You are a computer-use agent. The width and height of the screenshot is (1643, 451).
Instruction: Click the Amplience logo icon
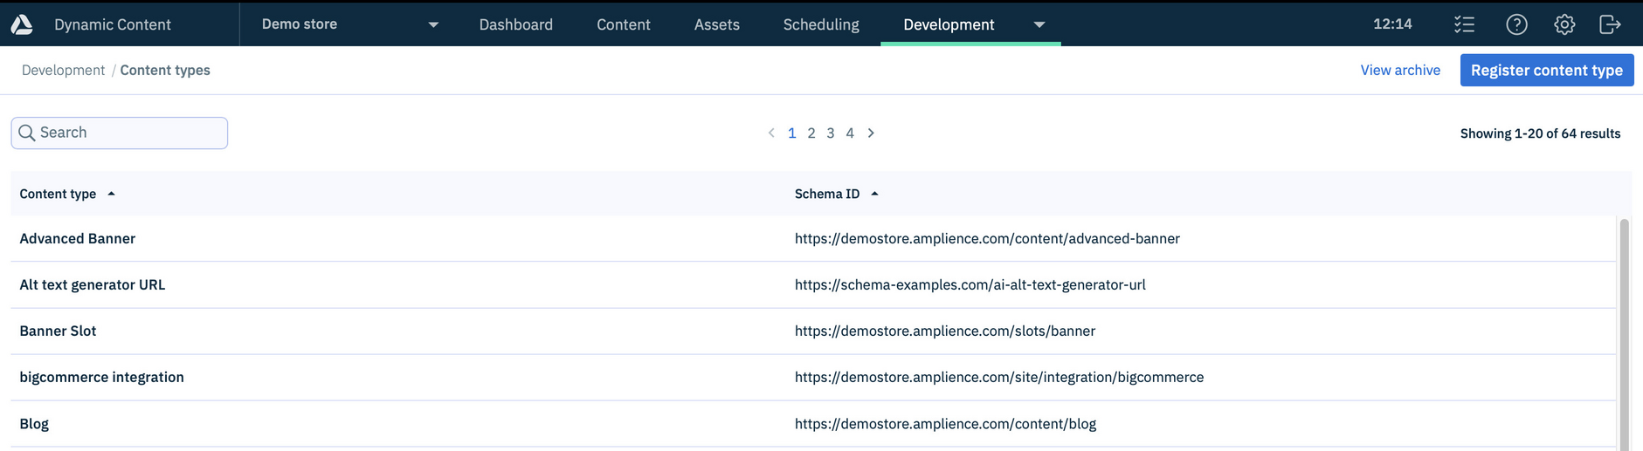pyautogui.click(x=22, y=24)
